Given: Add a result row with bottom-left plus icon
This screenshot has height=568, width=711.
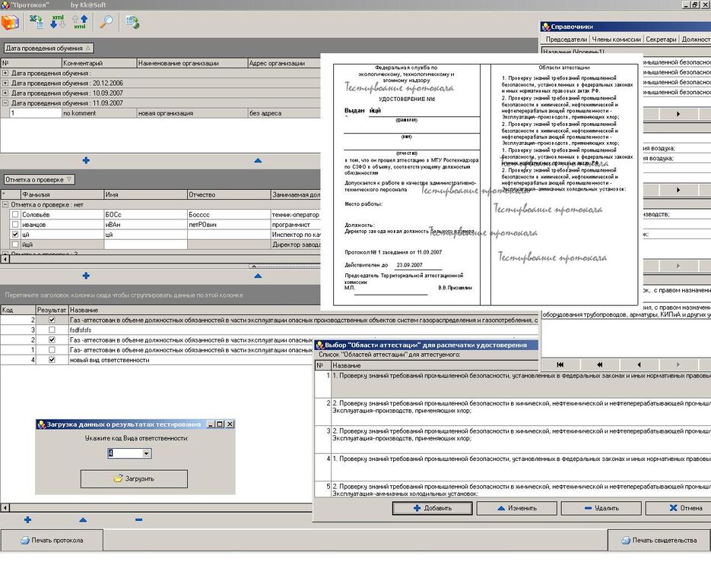Looking at the screenshot, I should pyautogui.click(x=27, y=519).
